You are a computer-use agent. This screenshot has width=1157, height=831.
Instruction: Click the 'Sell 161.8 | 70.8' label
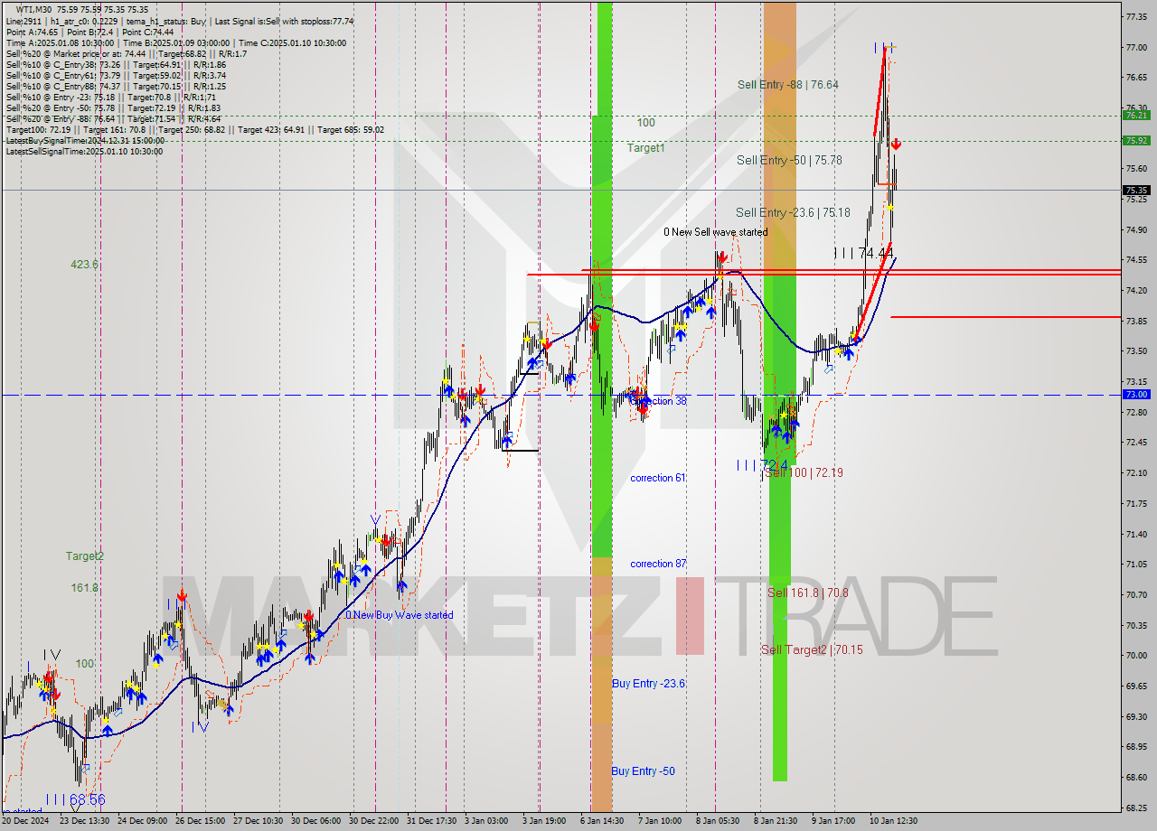808,593
